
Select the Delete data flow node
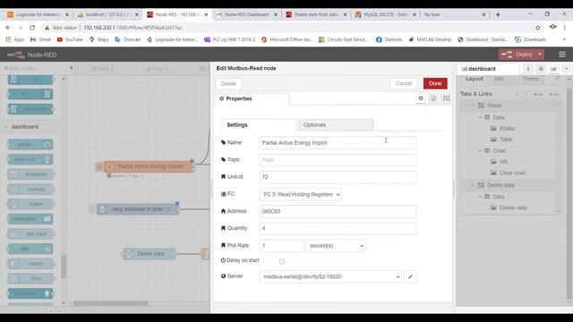150,254
